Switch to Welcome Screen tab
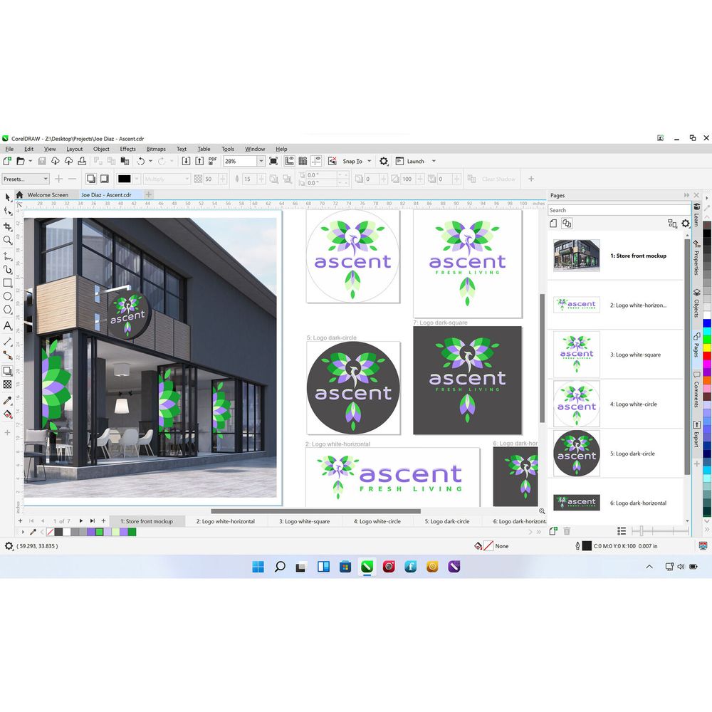This screenshot has height=712, width=712. click(x=48, y=195)
